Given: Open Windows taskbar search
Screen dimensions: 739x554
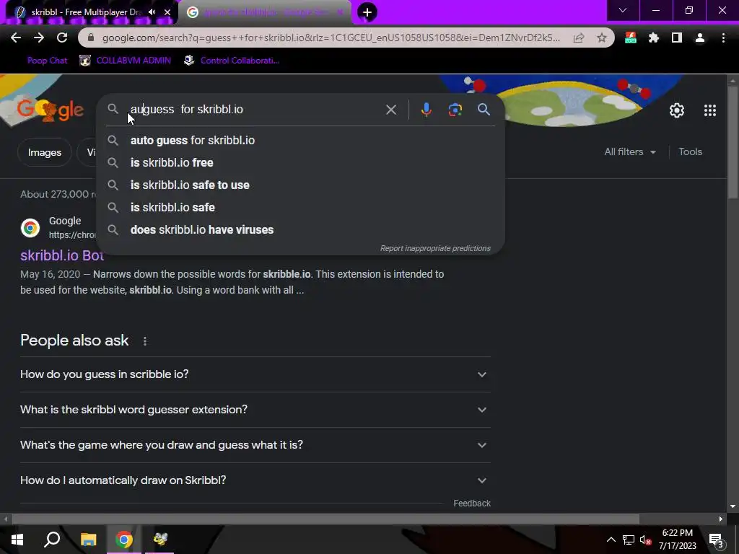Looking at the screenshot, I should pyautogui.click(x=52, y=540).
